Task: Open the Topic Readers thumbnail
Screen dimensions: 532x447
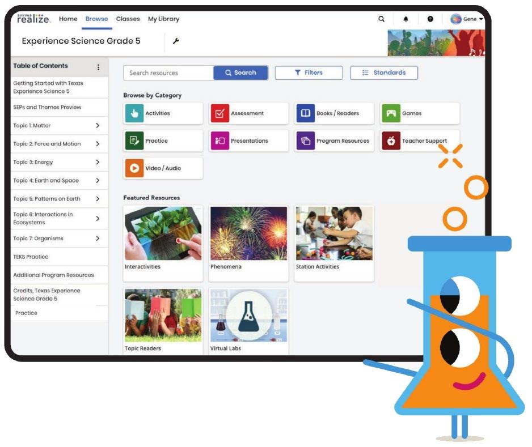Action: [163, 316]
